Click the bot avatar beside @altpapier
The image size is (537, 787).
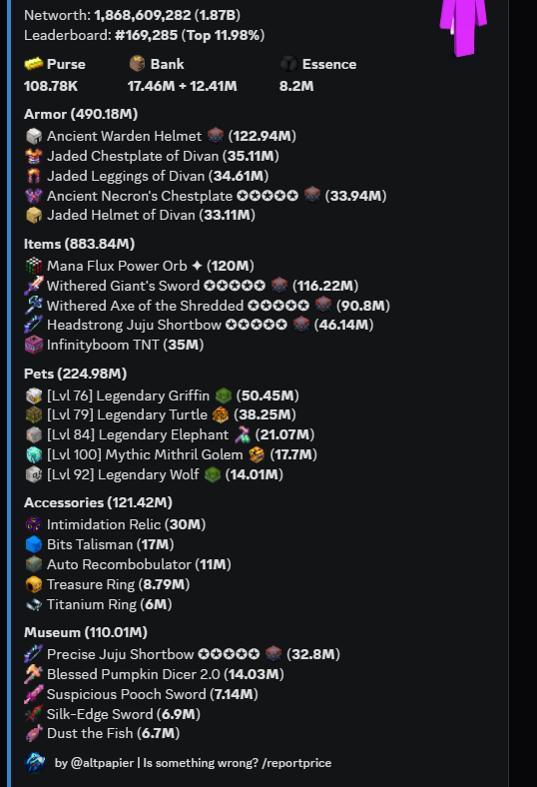point(35,763)
